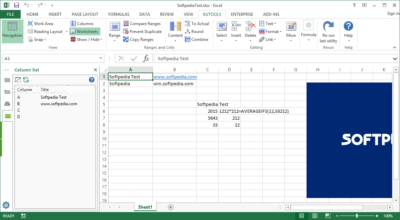Screen dimensions: 400x220
Task: Close the Column list pane
Action: click(x=96, y=70)
